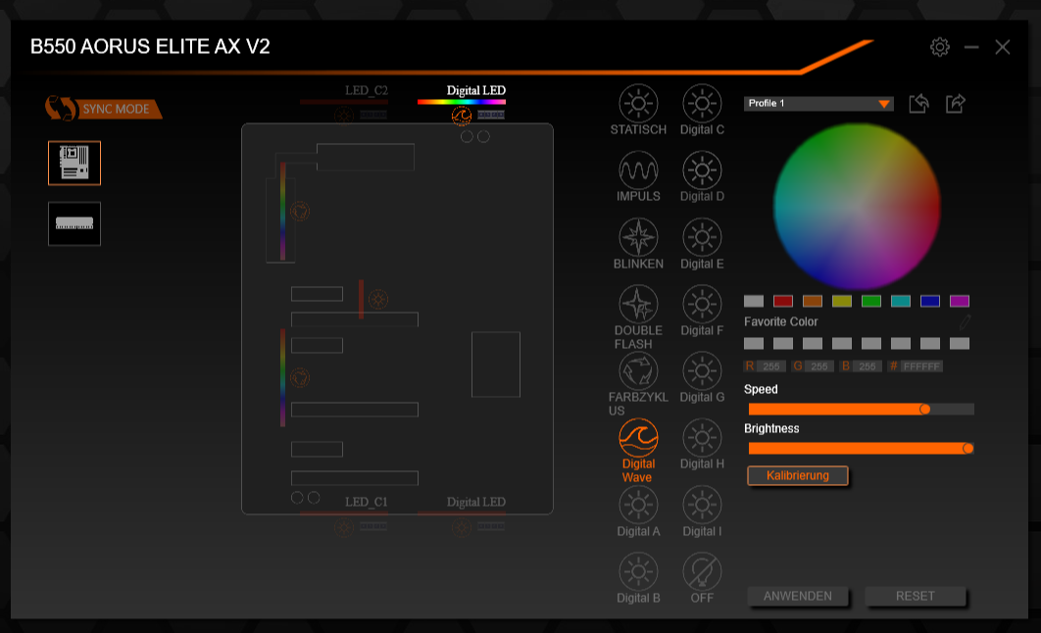
Task: Click the lower-left LED zone icon on board
Action: click(x=300, y=378)
